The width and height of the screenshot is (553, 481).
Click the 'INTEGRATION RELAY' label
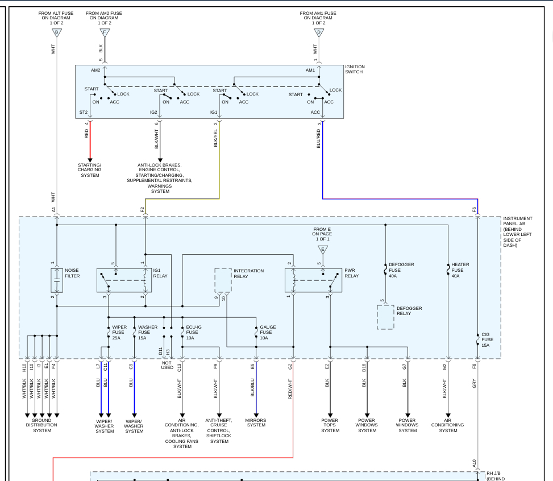click(248, 273)
